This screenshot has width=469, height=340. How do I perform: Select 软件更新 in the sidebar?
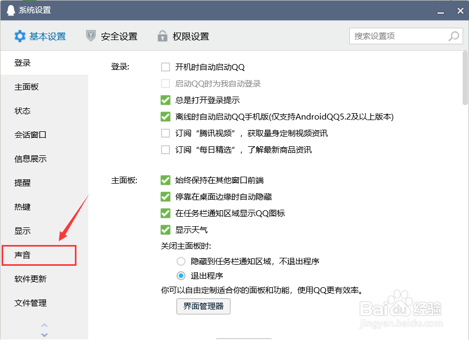(x=44, y=279)
